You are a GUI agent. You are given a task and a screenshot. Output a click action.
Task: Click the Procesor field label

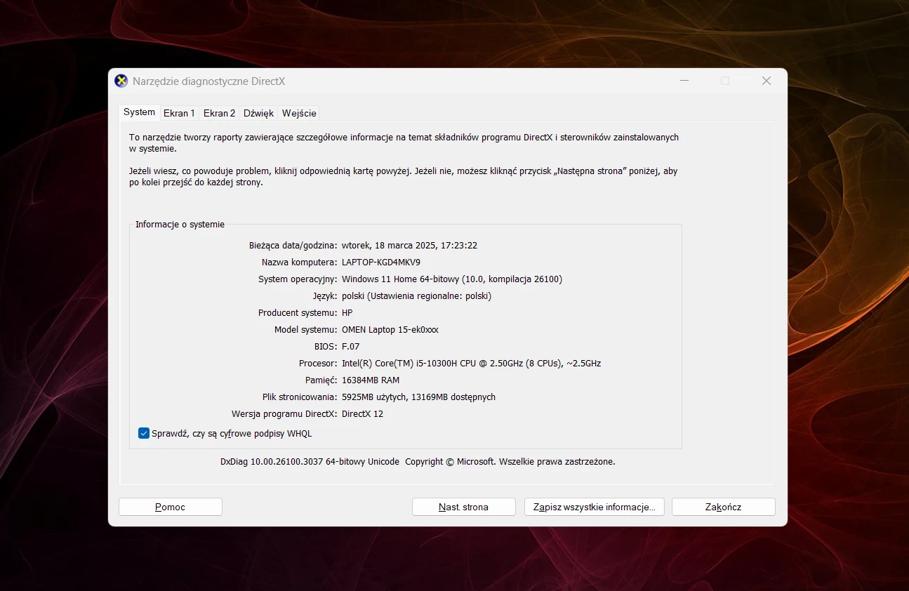coord(318,364)
